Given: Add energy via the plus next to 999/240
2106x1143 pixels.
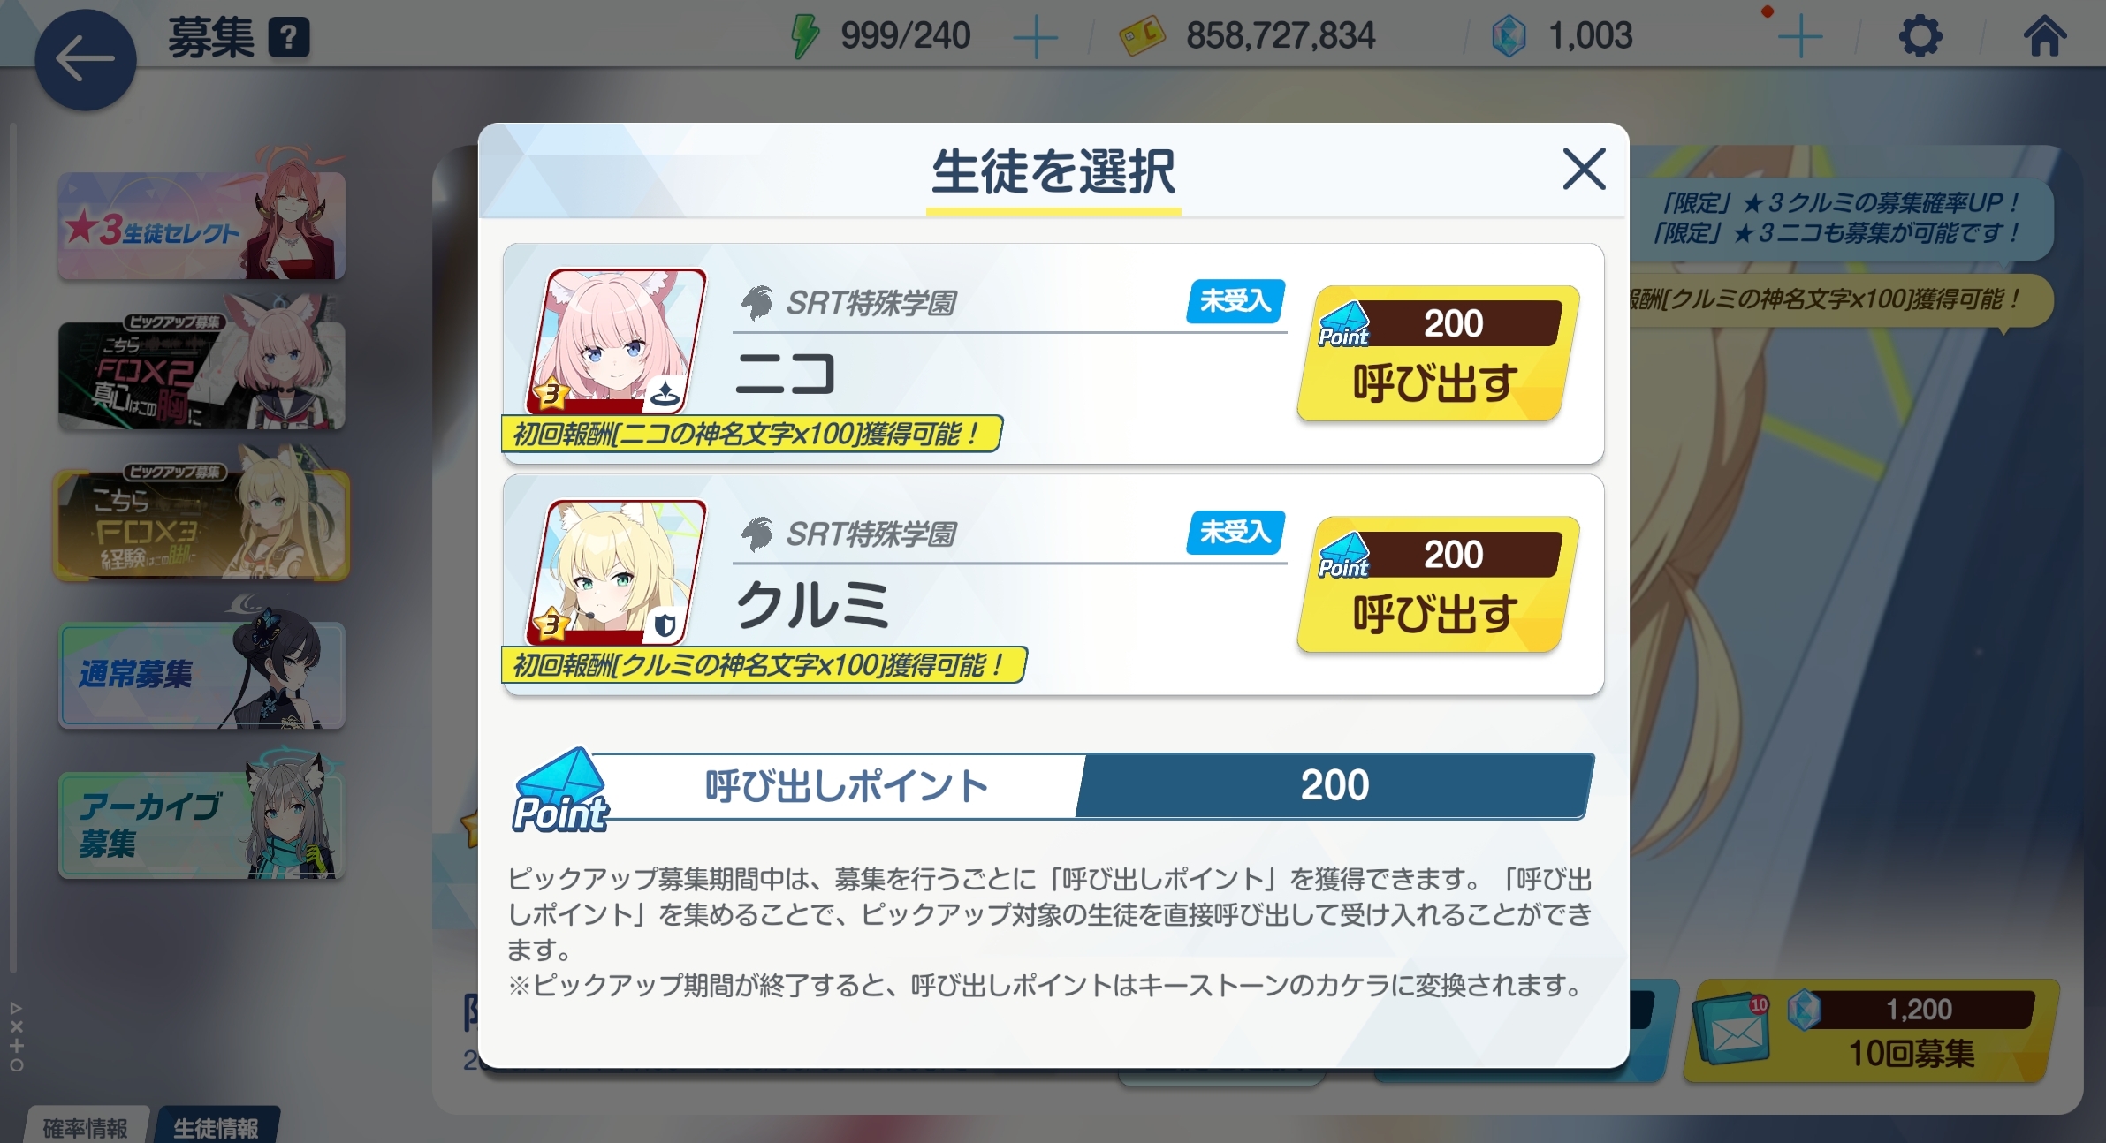Looking at the screenshot, I should (1035, 37).
